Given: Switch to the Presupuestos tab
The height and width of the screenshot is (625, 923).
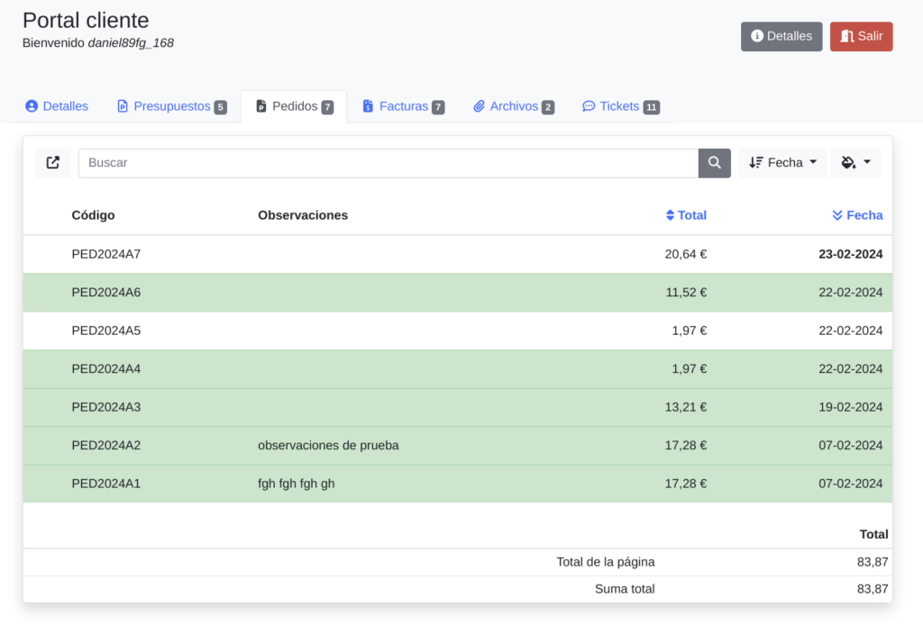Looking at the screenshot, I should pyautogui.click(x=171, y=106).
